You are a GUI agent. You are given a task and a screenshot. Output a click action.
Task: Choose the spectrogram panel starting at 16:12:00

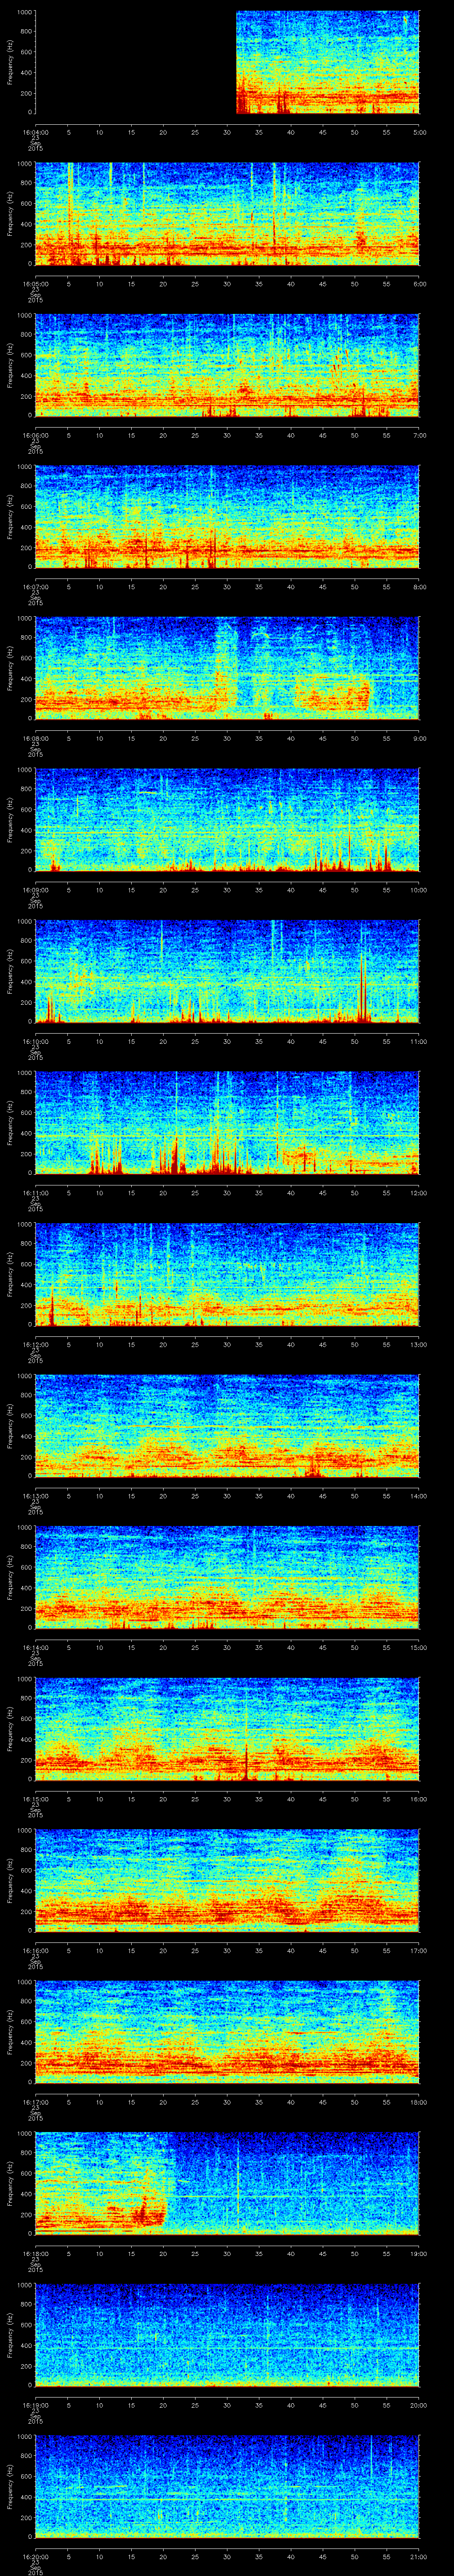tap(227, 1275)
